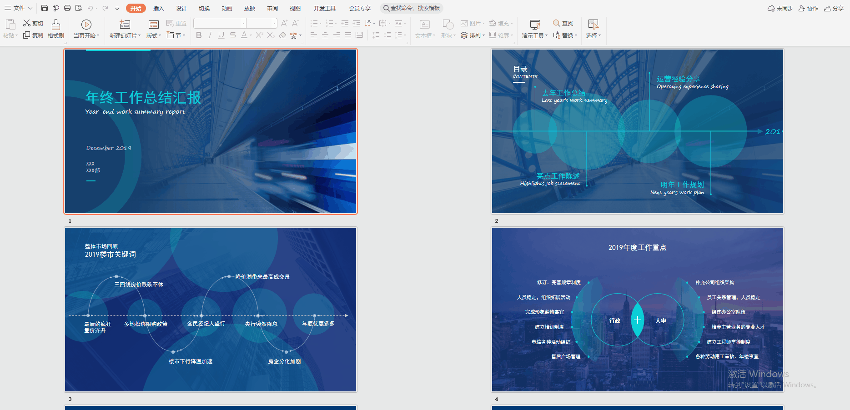Click the Print icon in quick access toolbar
Screen dimensions: 850x410
tap(67, 8)
